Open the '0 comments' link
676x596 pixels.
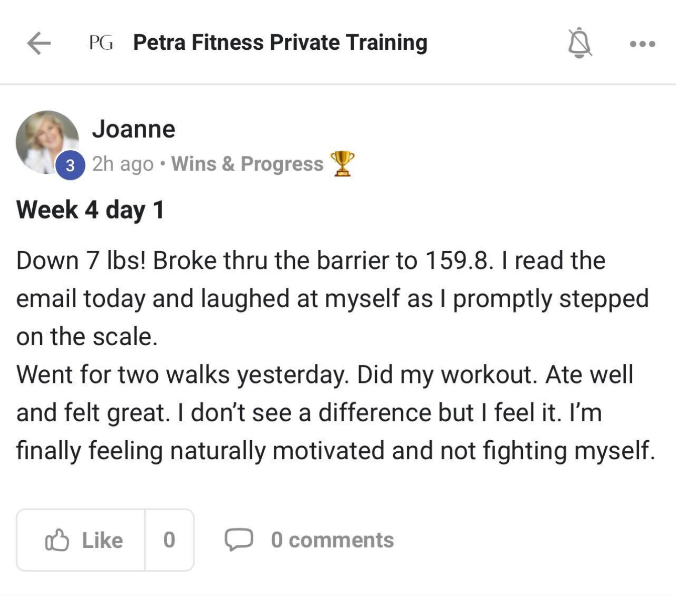[332, 540]
